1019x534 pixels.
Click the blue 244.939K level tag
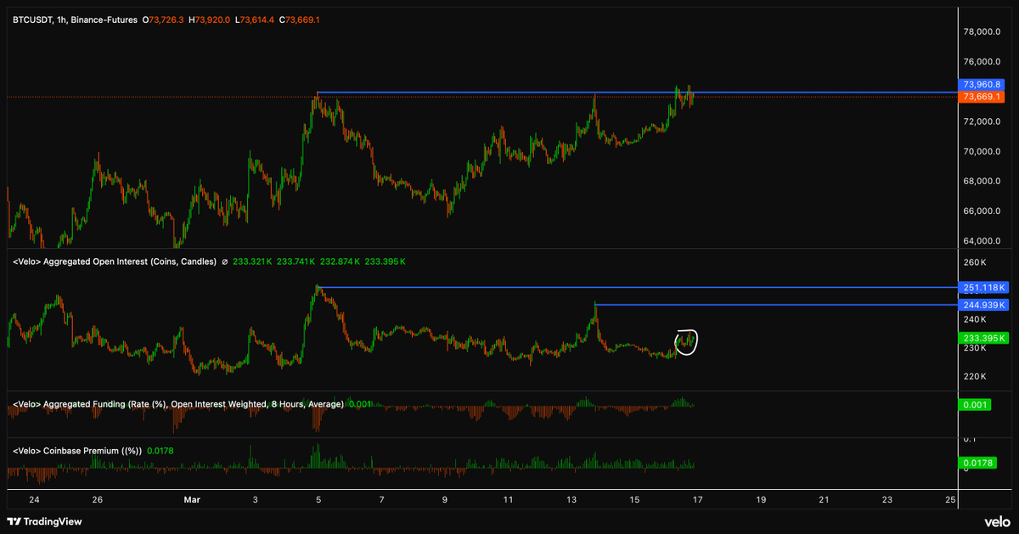(x=982, y=304)
